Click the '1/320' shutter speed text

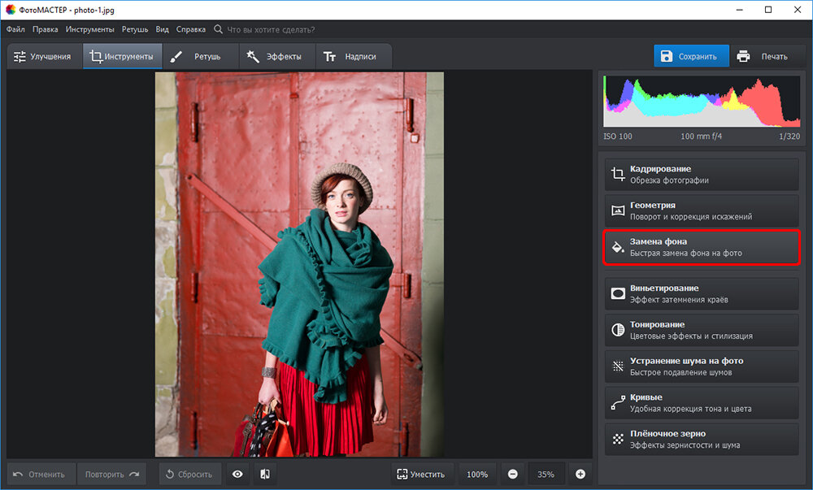(789, 137)
